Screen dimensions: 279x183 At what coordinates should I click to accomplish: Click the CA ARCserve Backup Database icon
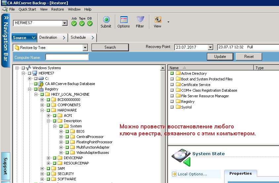[41, 84]
